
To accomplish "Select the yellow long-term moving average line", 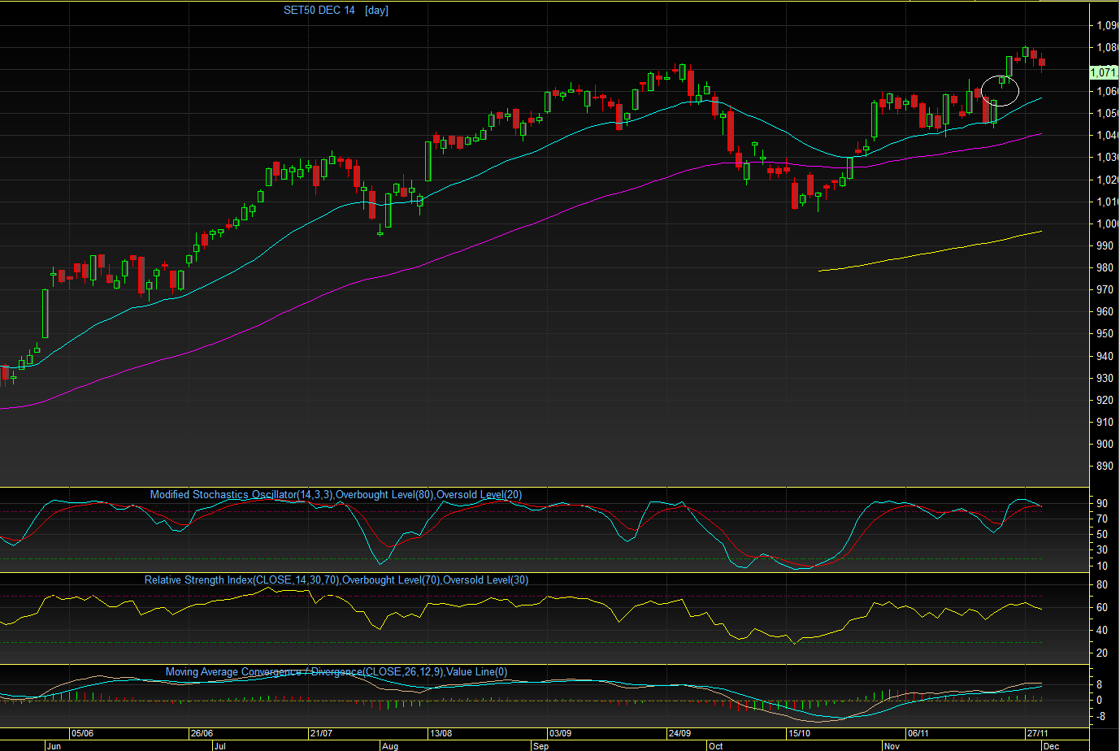I will [931, 253].
